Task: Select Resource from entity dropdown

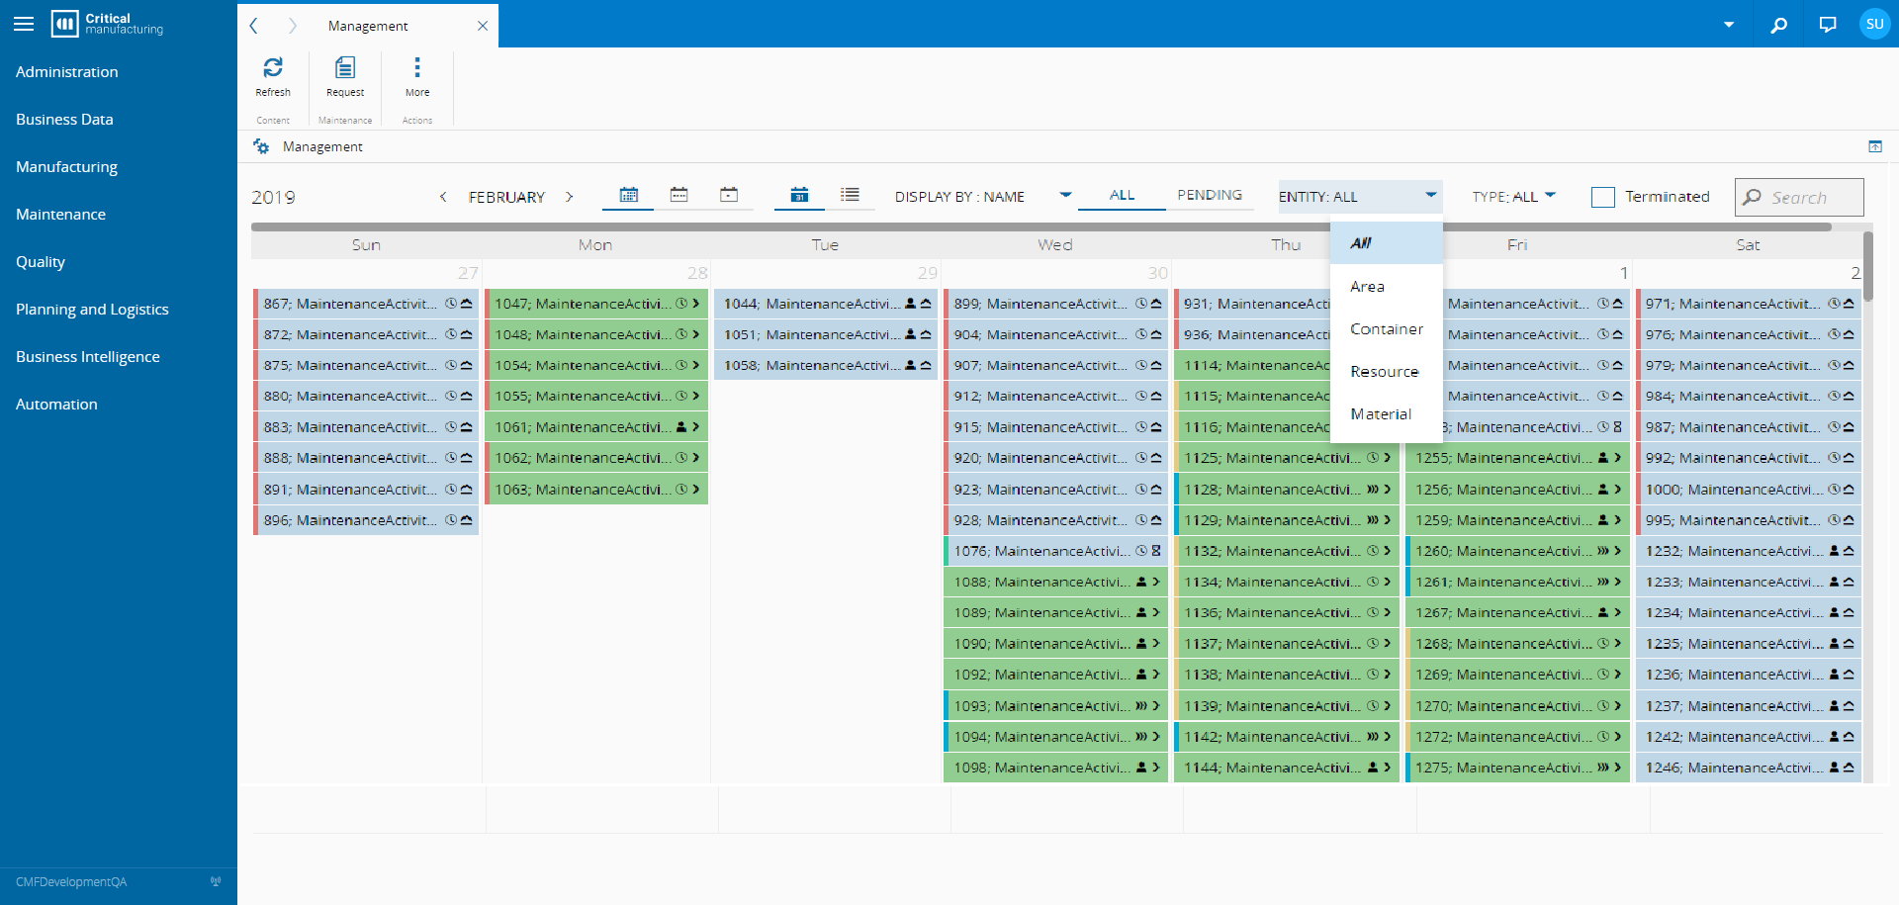Action: (x=1384, y=372)
